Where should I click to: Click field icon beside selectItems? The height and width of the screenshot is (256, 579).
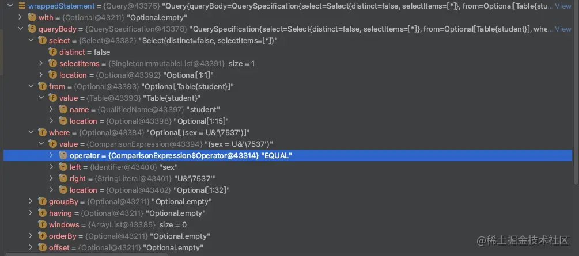click(53, 63)
